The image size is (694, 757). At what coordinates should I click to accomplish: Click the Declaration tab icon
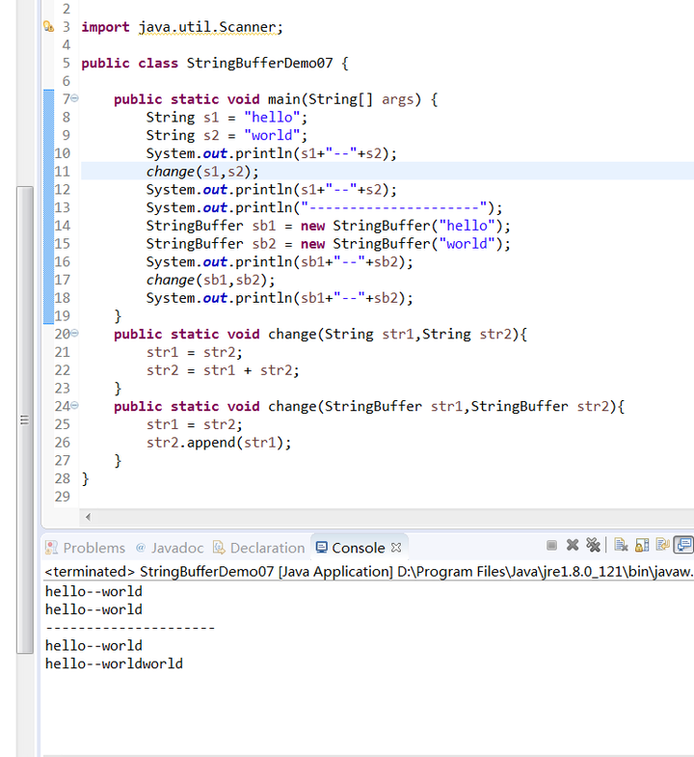coord(219,548)
